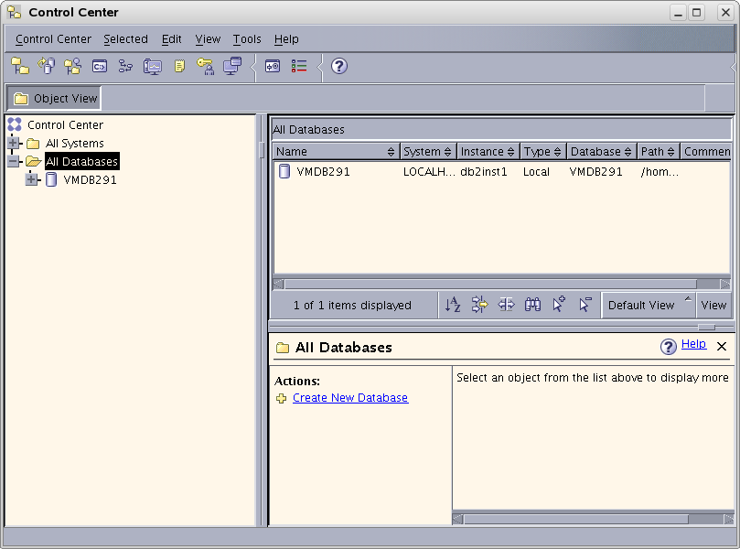Click the LOCALH... system cell

(x=429, y=172)
